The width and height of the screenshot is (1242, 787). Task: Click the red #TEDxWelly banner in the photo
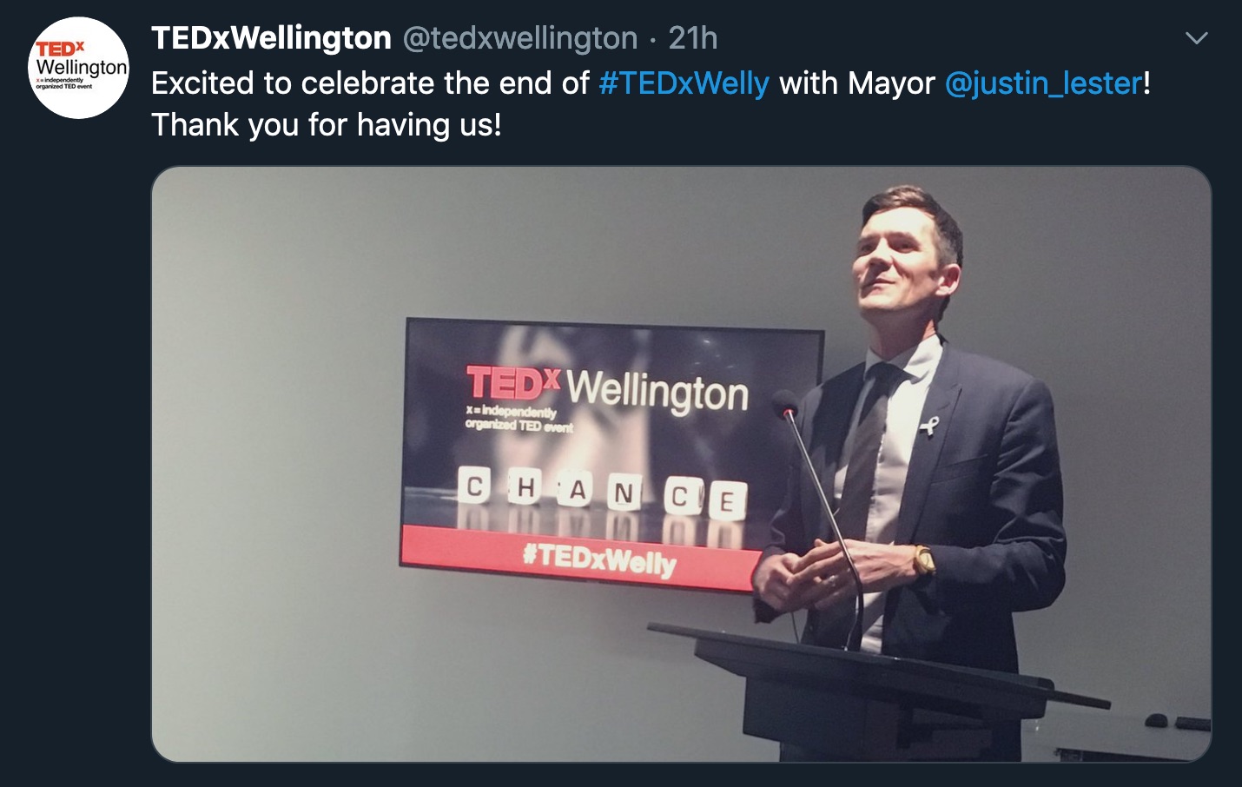coord(579,558)
